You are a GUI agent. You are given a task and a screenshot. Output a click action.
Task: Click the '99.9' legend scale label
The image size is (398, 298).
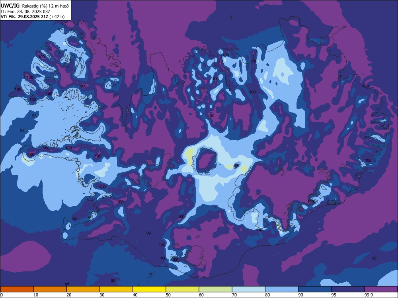[368, 295]
